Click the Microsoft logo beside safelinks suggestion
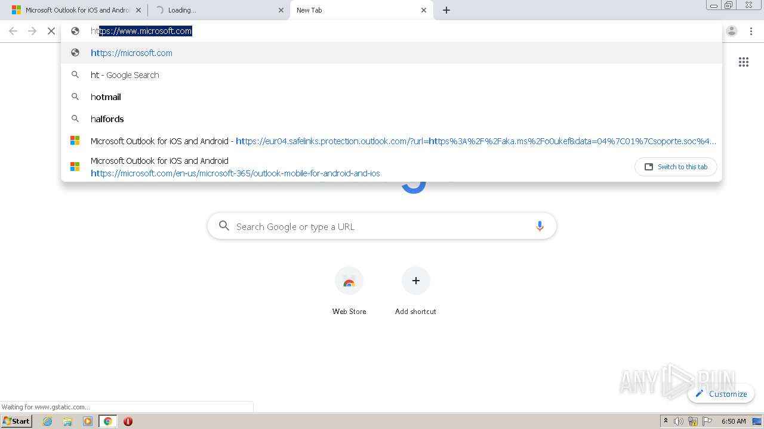 [x=75, y=141]
